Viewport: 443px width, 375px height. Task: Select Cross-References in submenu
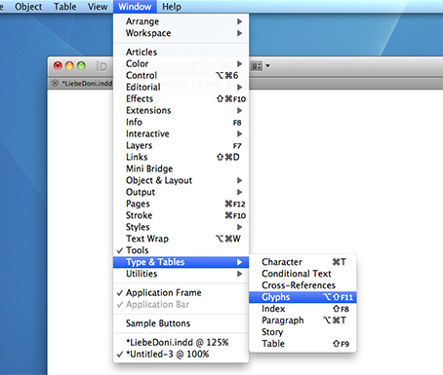tap(302, 285)
